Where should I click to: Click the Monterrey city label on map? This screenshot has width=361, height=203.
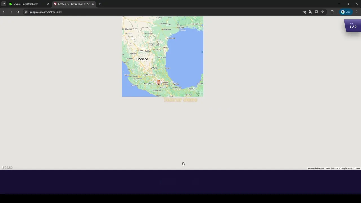[x=157, y=50]
